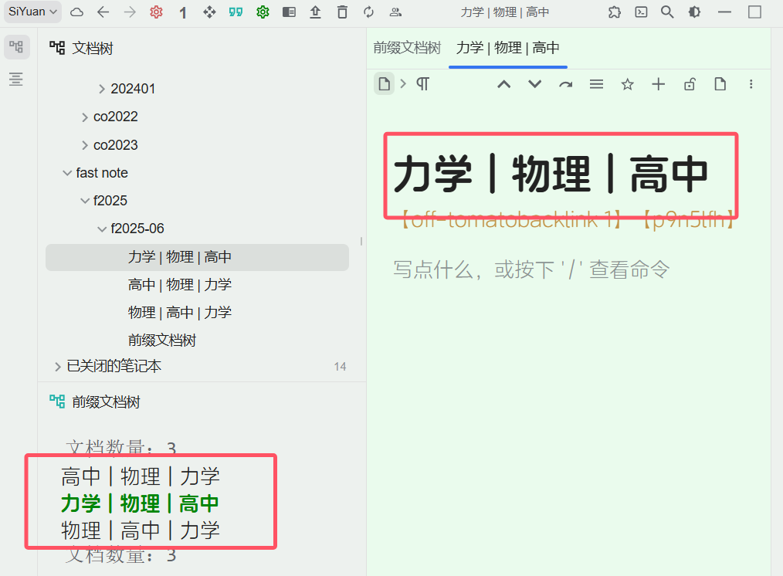Go forward with the right arrow
This screenshot has width=783, height=576.
pyautogui.click(x=130, y=12)
